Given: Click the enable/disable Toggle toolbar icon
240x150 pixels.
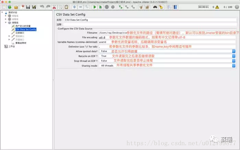Looking at the screenshot, I should coord(87,7).
